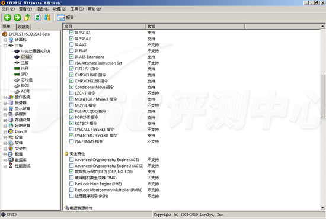Select the SPD tree item
This screenshot has height=219, width=326.
[24, 74]
